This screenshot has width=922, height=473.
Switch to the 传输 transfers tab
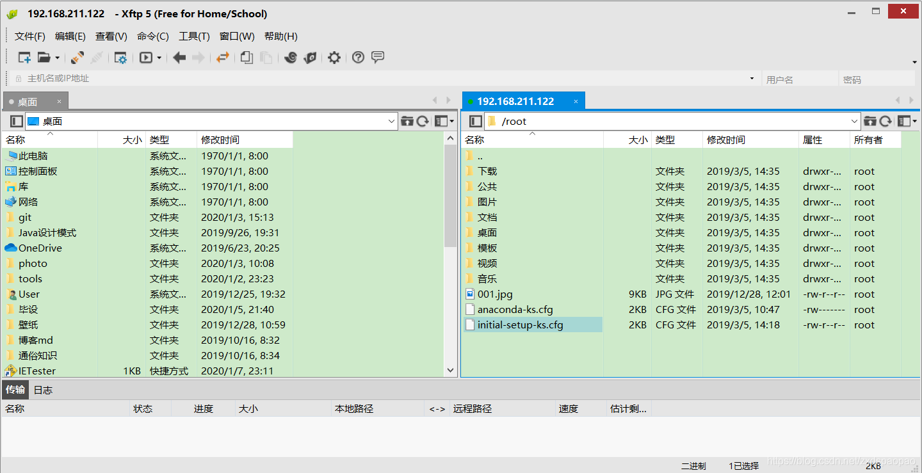coord(15,390)
